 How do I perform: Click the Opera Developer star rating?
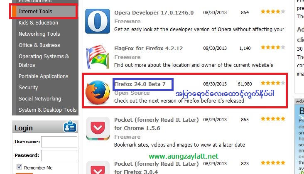tap(273, 12)
